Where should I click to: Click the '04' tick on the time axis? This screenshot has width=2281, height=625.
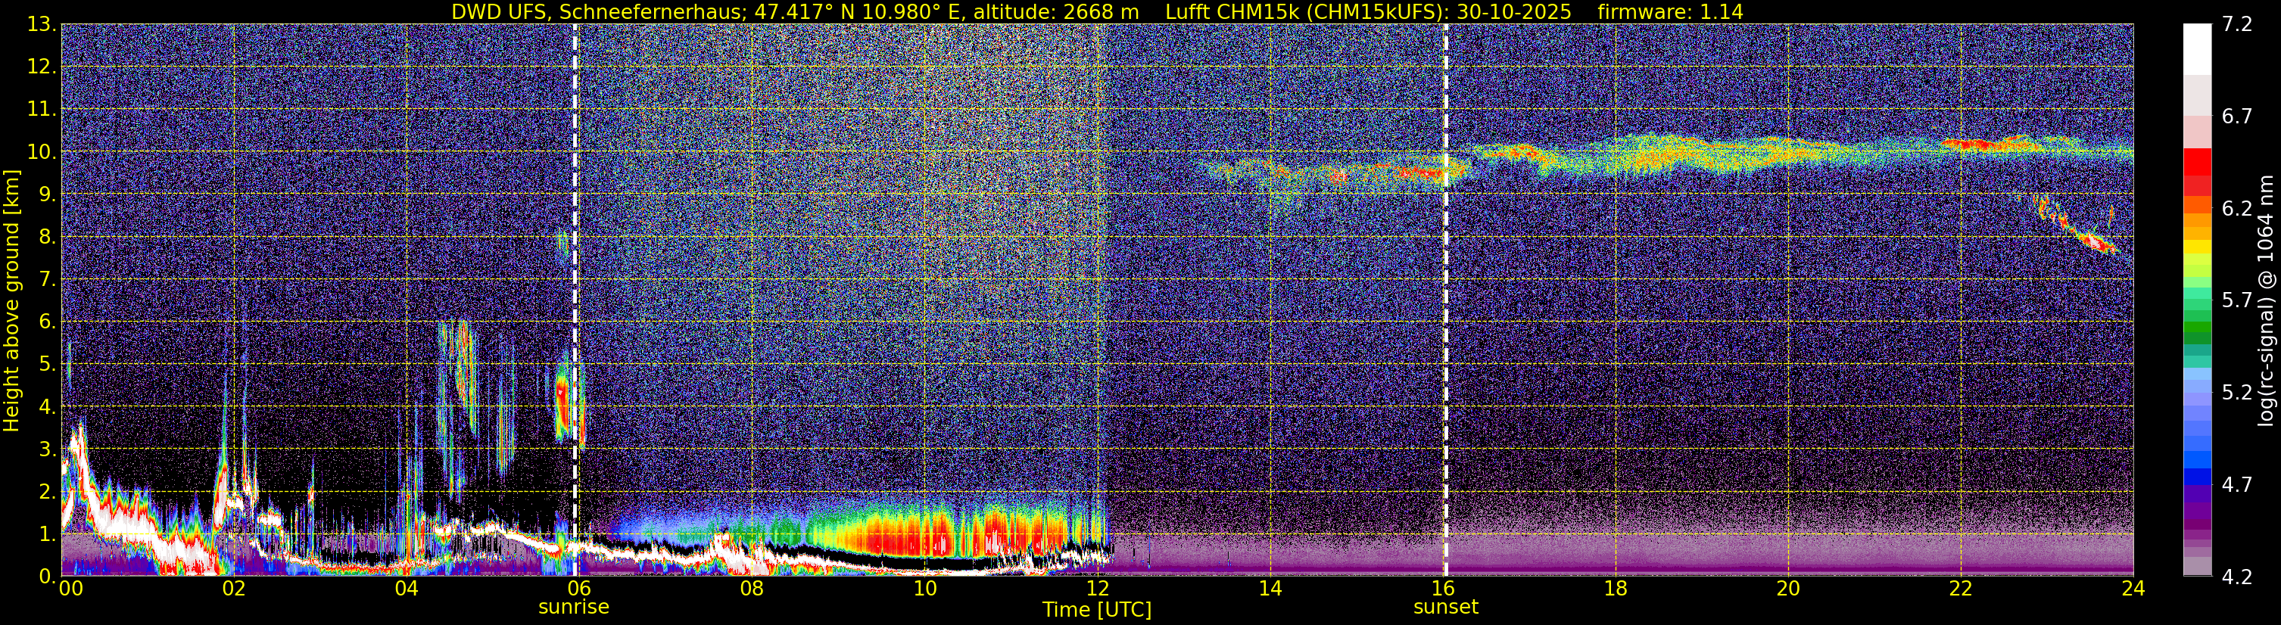point(407,589)
